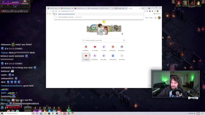Screen dimensions: 205x115
Task: Open the Official Destiny Reddit shortcut
Action: point(113,48)
